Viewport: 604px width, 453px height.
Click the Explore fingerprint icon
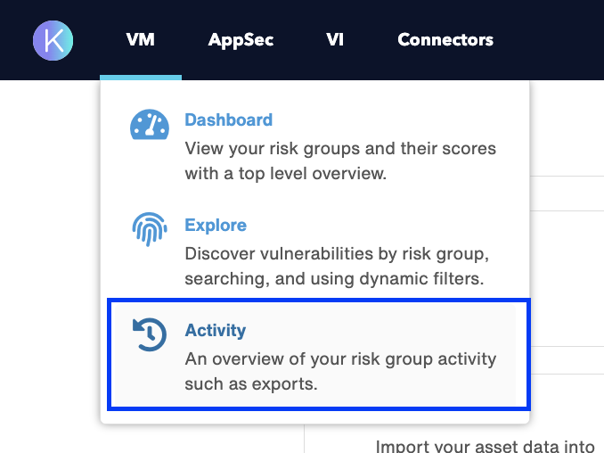coord(150,229)
